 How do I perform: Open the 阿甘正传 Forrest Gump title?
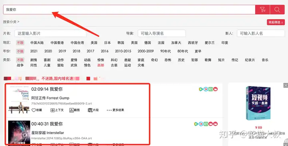50,98
